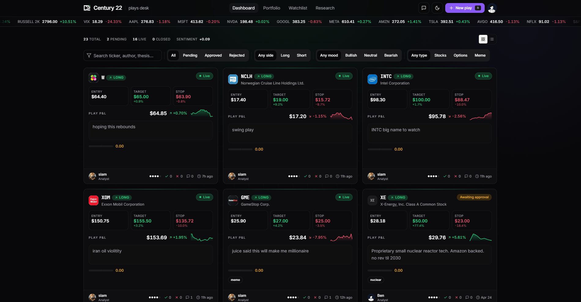Image resolution: width=581 pixels, height=302 pixels.
Task: Approve checkmark on the W play
Action: tap(167, 176)
